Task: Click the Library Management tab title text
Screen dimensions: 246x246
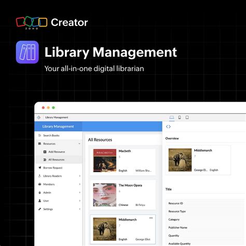Action: [57, 117]
